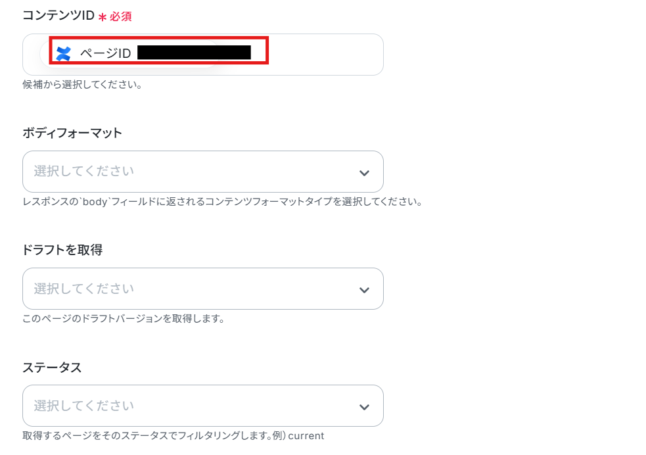Select the ページID chip text

point(105,53)
